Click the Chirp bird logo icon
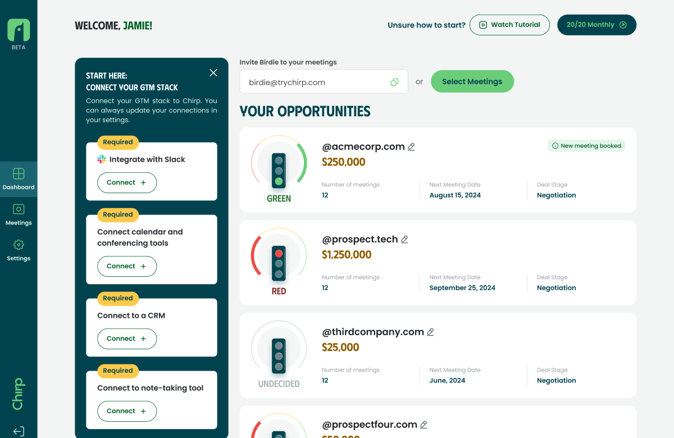The image size is (674, 438). click(x=19, y=30)
